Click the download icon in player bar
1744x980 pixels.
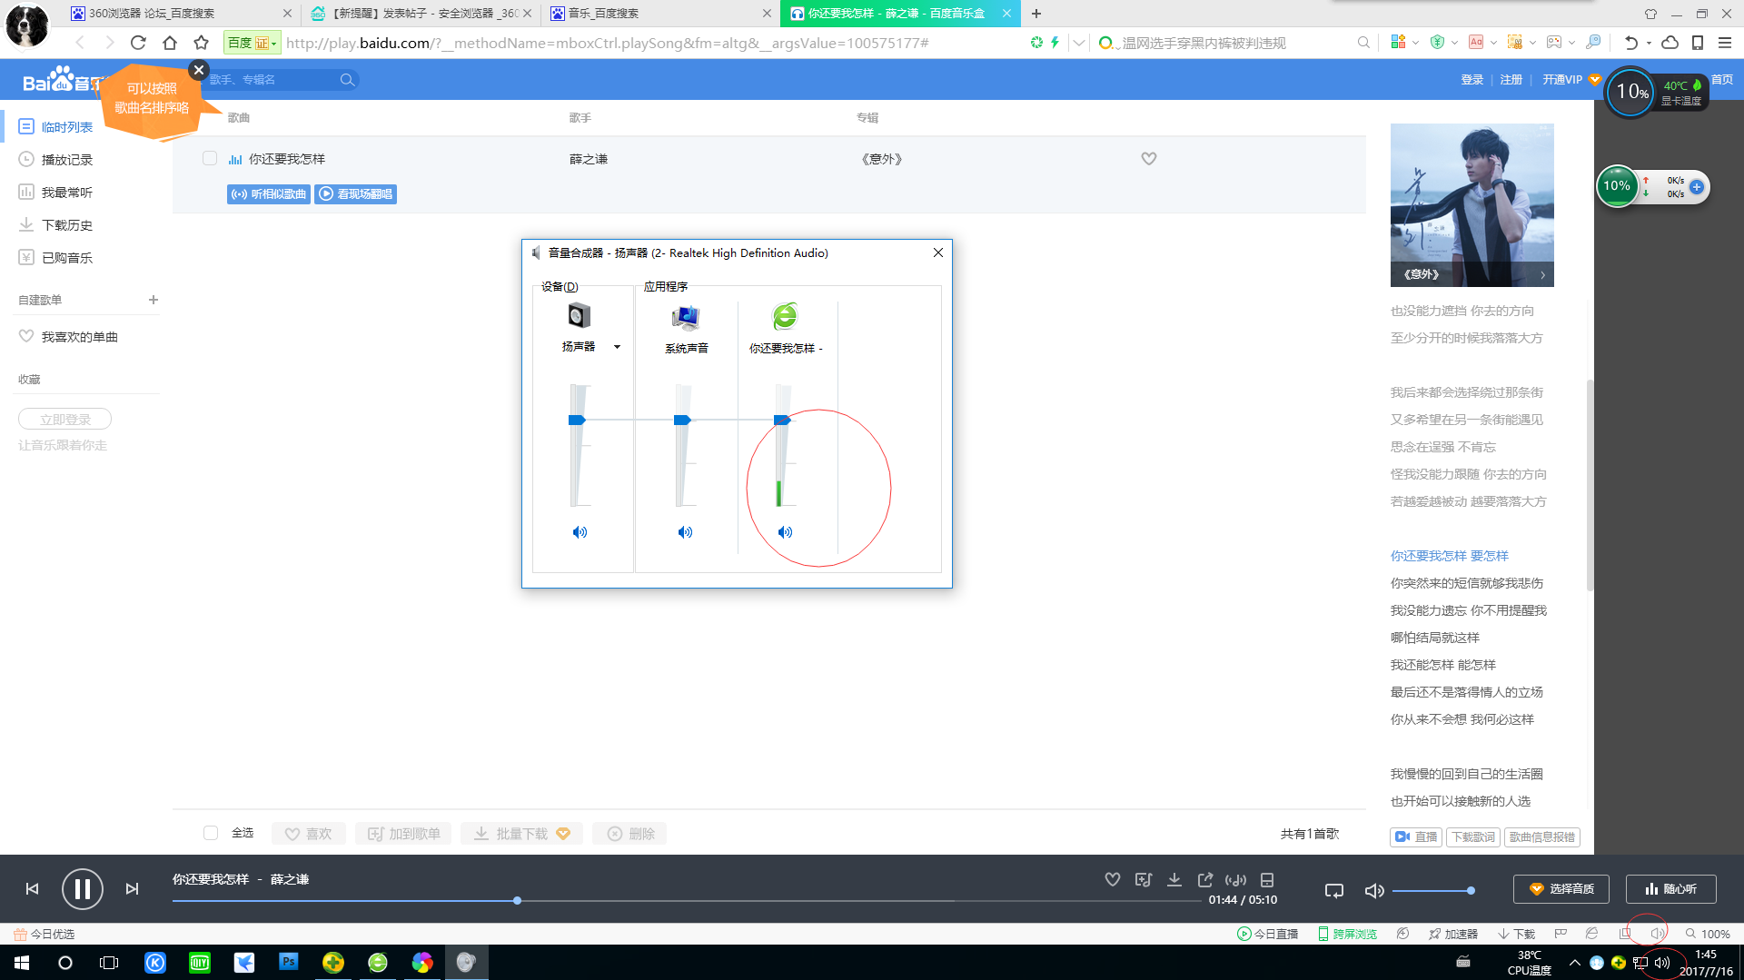(1174, 879)
